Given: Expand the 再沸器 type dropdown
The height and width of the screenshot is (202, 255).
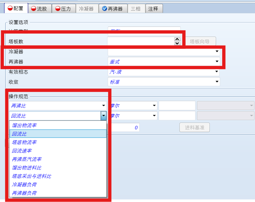Looking at the screenshot, I should [217, 62].
